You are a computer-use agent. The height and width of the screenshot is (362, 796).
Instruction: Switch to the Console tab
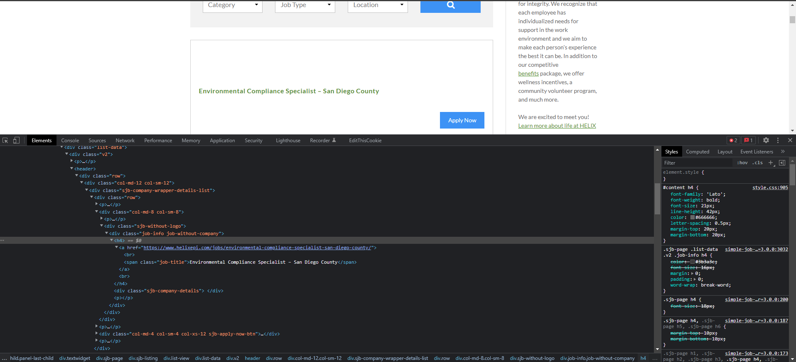(x=70, y=141)
